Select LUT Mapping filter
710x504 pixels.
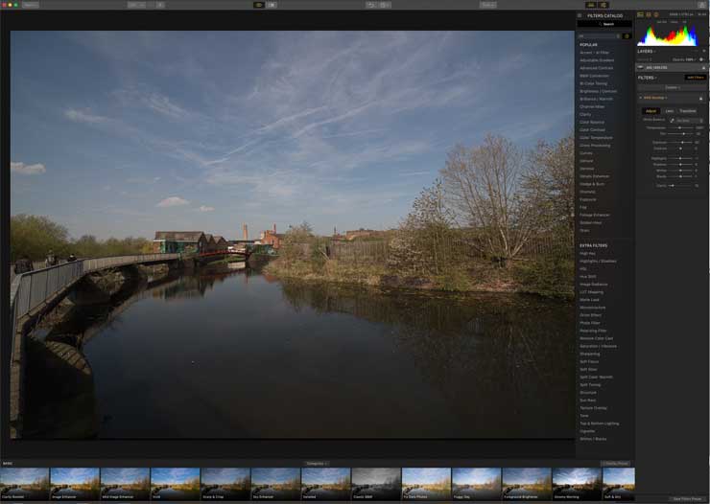click(x=591, y=292)
